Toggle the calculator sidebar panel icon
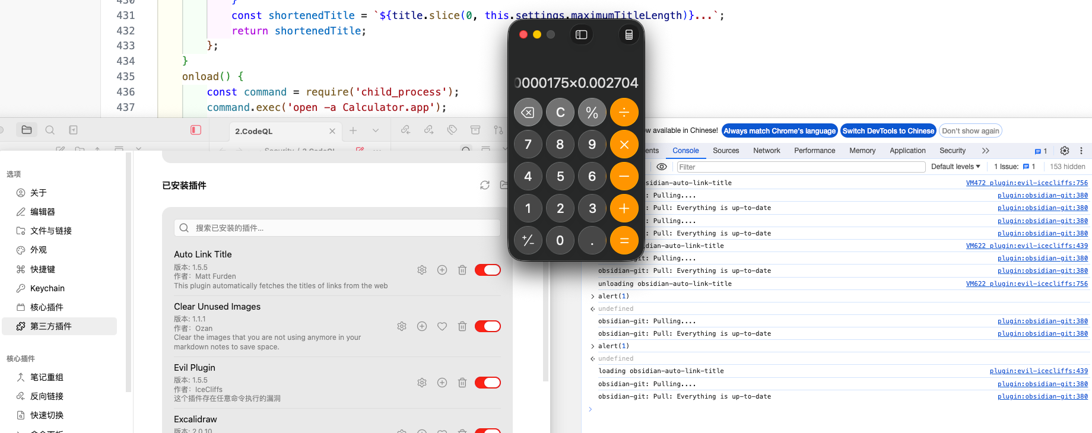1092x433 pixels. 582,34
